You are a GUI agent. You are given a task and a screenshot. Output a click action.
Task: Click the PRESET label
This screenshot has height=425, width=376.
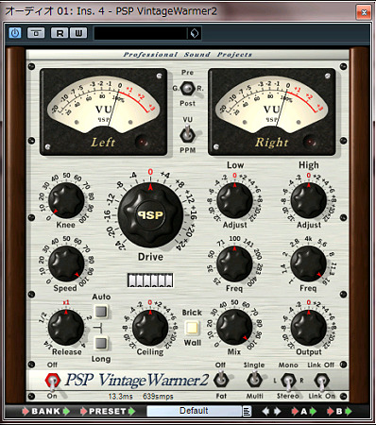point(108,411)
